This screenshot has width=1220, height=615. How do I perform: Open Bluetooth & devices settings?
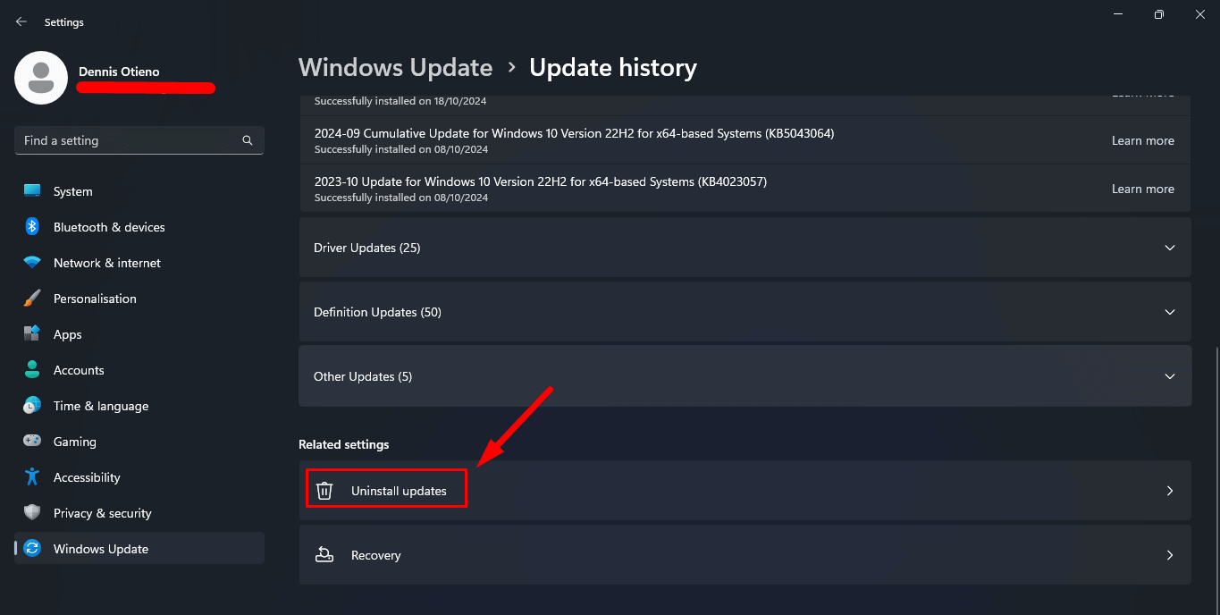pyautogui.click(x=108, y=227)
